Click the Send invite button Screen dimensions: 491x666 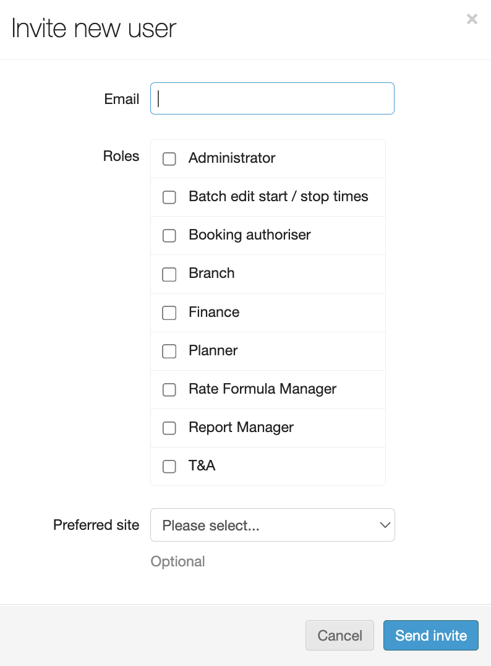click(x=431, y=636)
